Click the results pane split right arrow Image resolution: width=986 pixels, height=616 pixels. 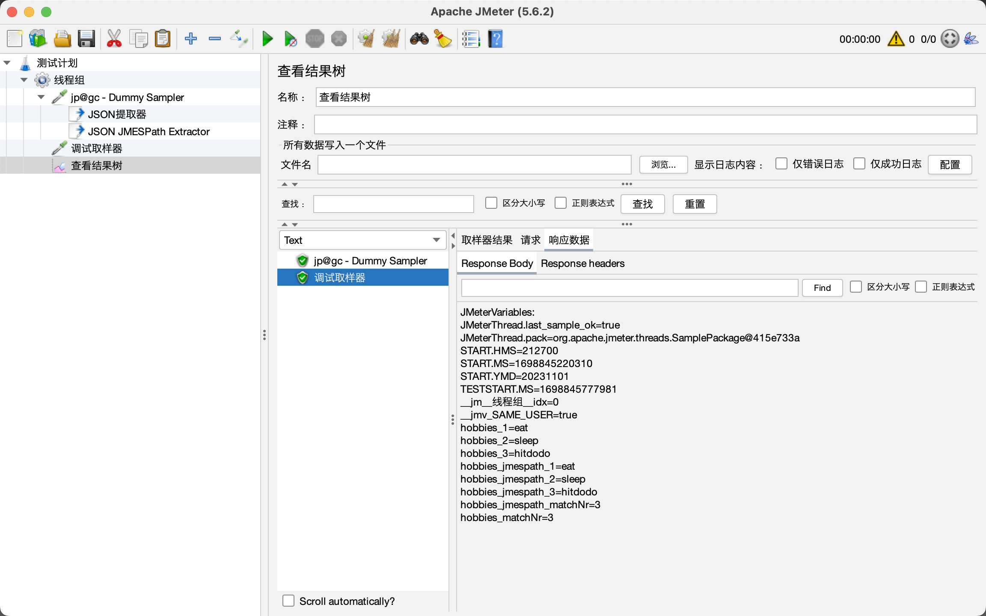(x=453, y=246)
